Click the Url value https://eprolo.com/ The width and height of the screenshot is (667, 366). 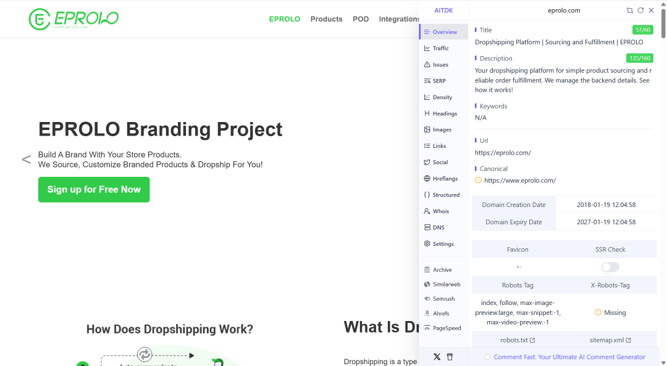click(x=503, y=153)
